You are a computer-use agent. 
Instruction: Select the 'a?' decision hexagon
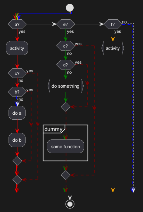17,24
